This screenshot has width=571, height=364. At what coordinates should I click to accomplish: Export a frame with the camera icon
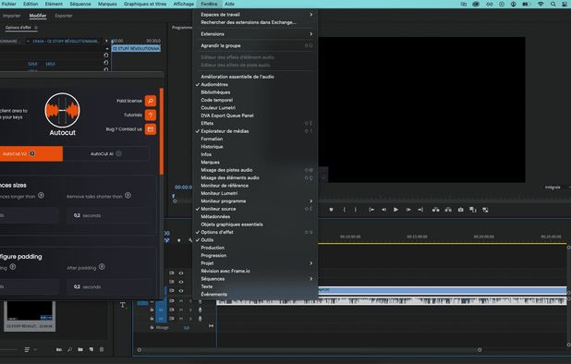[x=461, y=210]
